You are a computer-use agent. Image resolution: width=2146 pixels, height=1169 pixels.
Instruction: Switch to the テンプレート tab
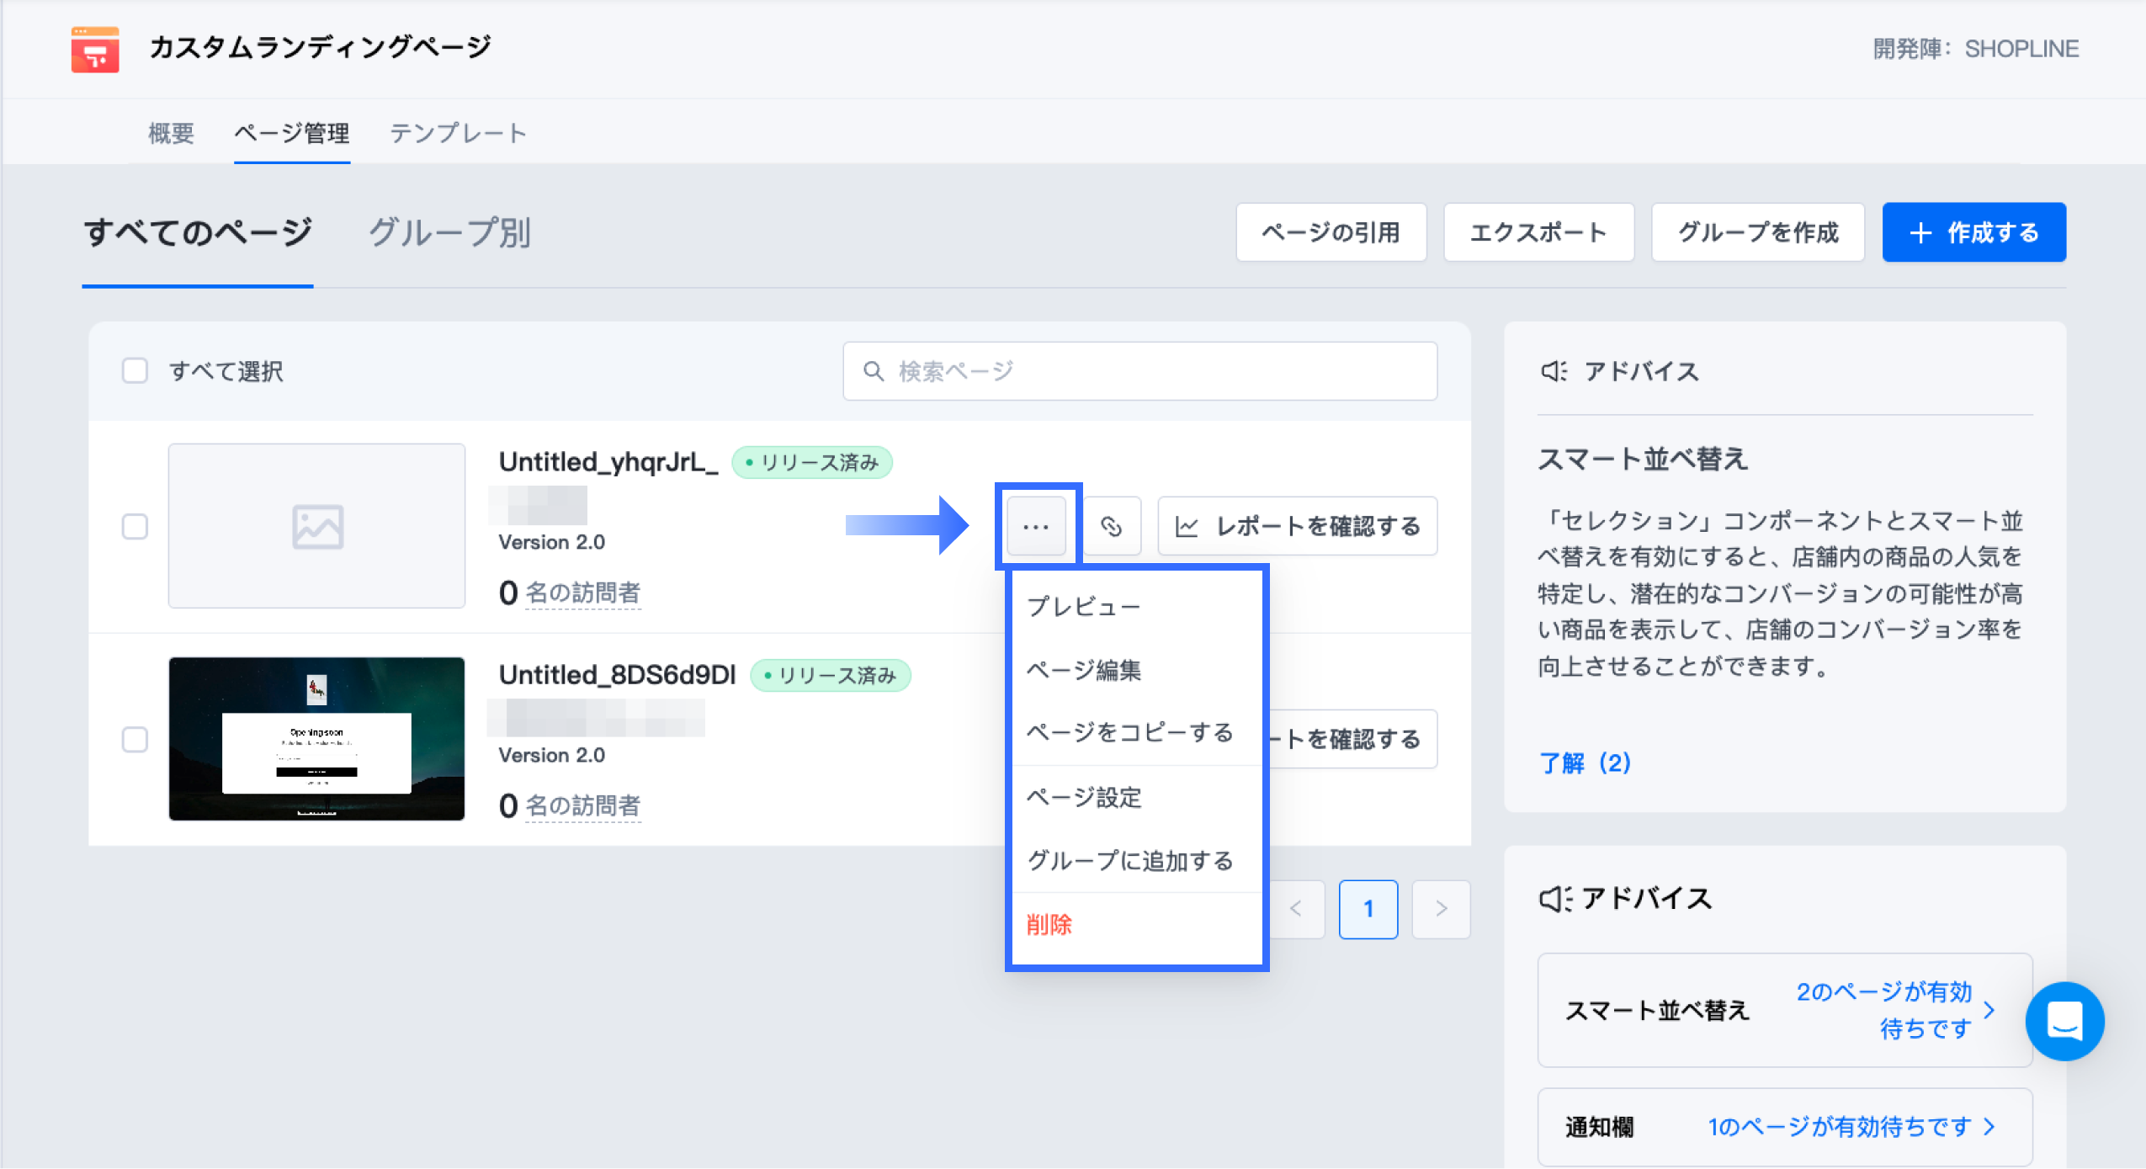tap(458, 133)
